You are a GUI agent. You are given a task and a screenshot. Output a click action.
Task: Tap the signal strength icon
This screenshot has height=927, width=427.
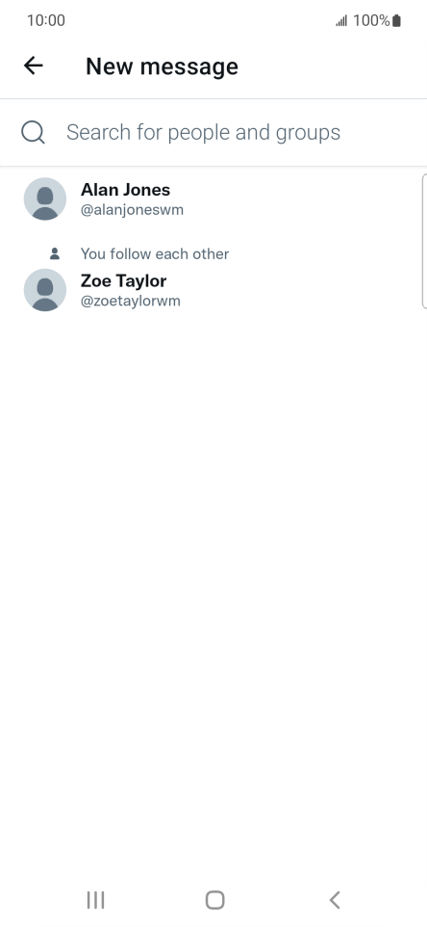[x=341, y=21]
